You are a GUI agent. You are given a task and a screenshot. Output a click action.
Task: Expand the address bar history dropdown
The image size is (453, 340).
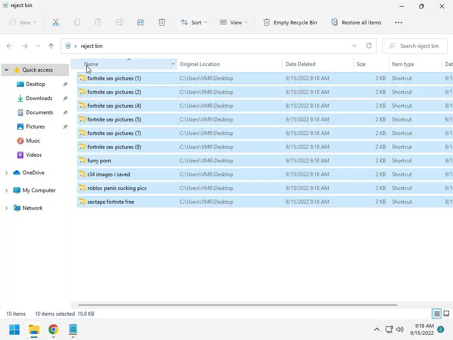pyautogui.click(x=354, y=46)
